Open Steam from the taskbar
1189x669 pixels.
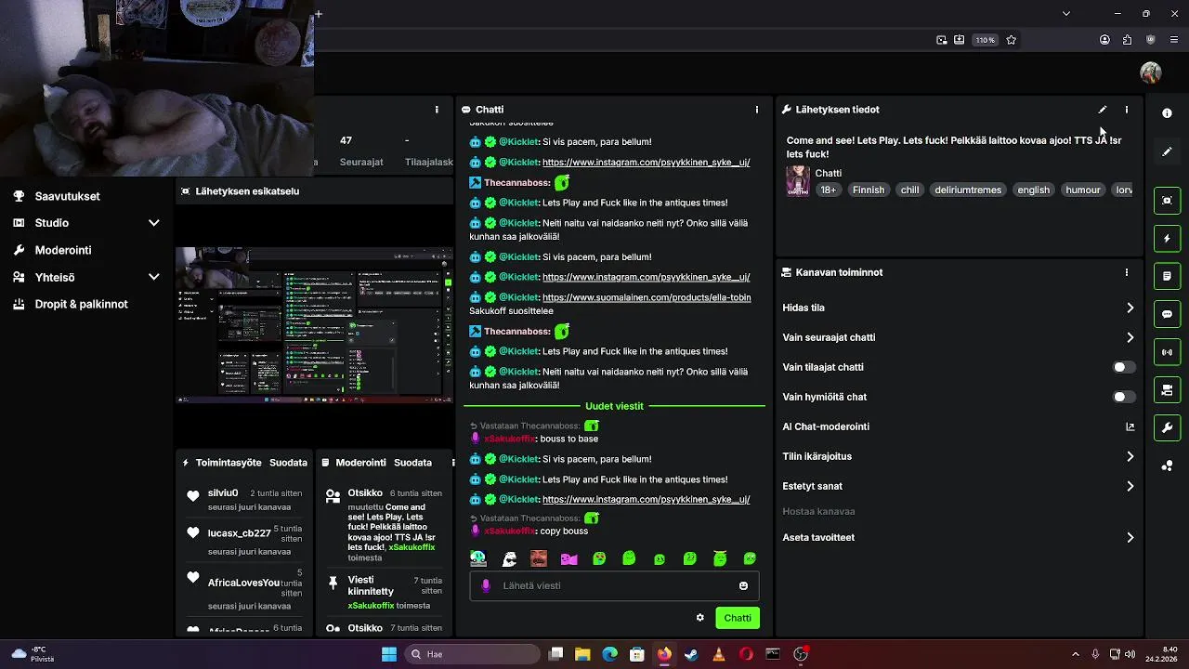coord(691,654)
